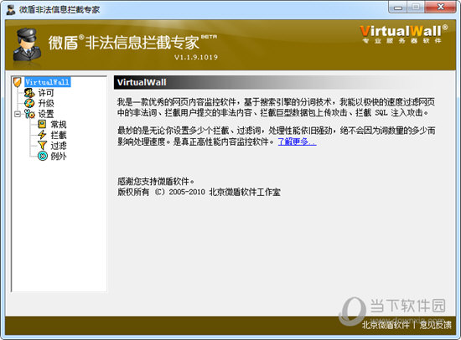The height and width of the screenshot is (340, 461).
Task: Click the 常规 general settings icon
Action: point(42,124)
